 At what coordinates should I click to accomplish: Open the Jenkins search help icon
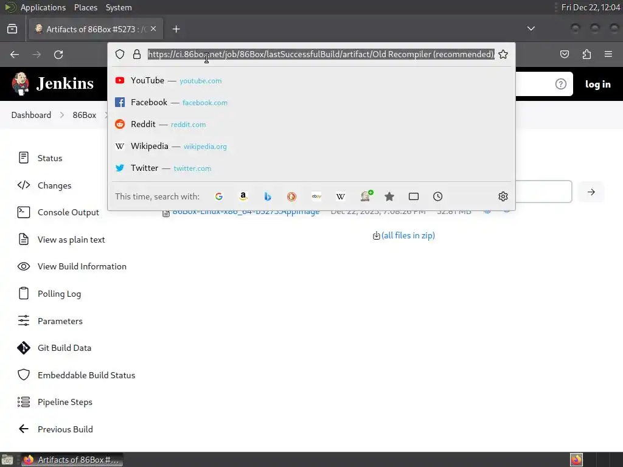tap(560, 84)
